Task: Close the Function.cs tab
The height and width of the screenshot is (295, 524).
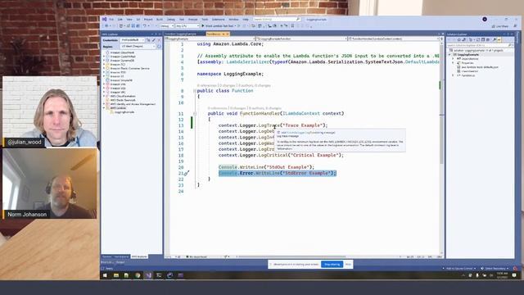Action: click(228, 34)
